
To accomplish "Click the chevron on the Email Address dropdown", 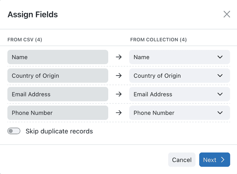I will pos(220,94).
